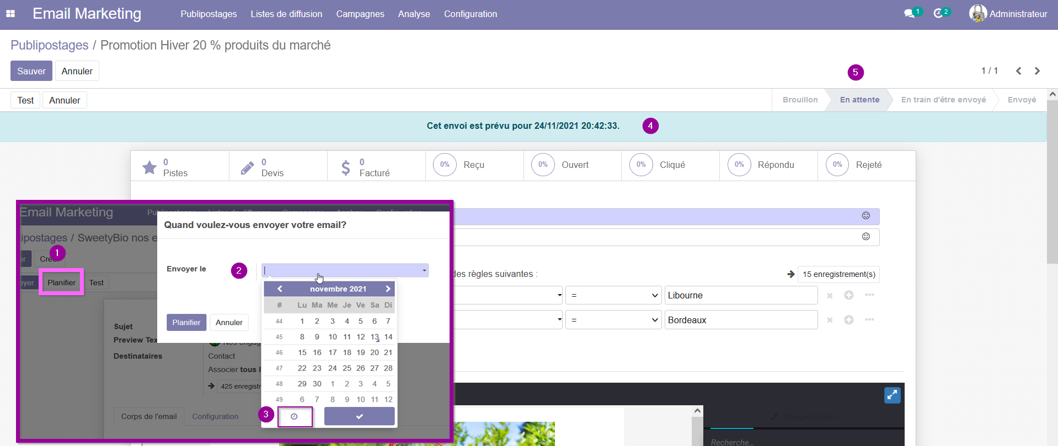Open Publipostages menu
The image size is (1058, 446).
pyautogui.click(x=209, y=14)
